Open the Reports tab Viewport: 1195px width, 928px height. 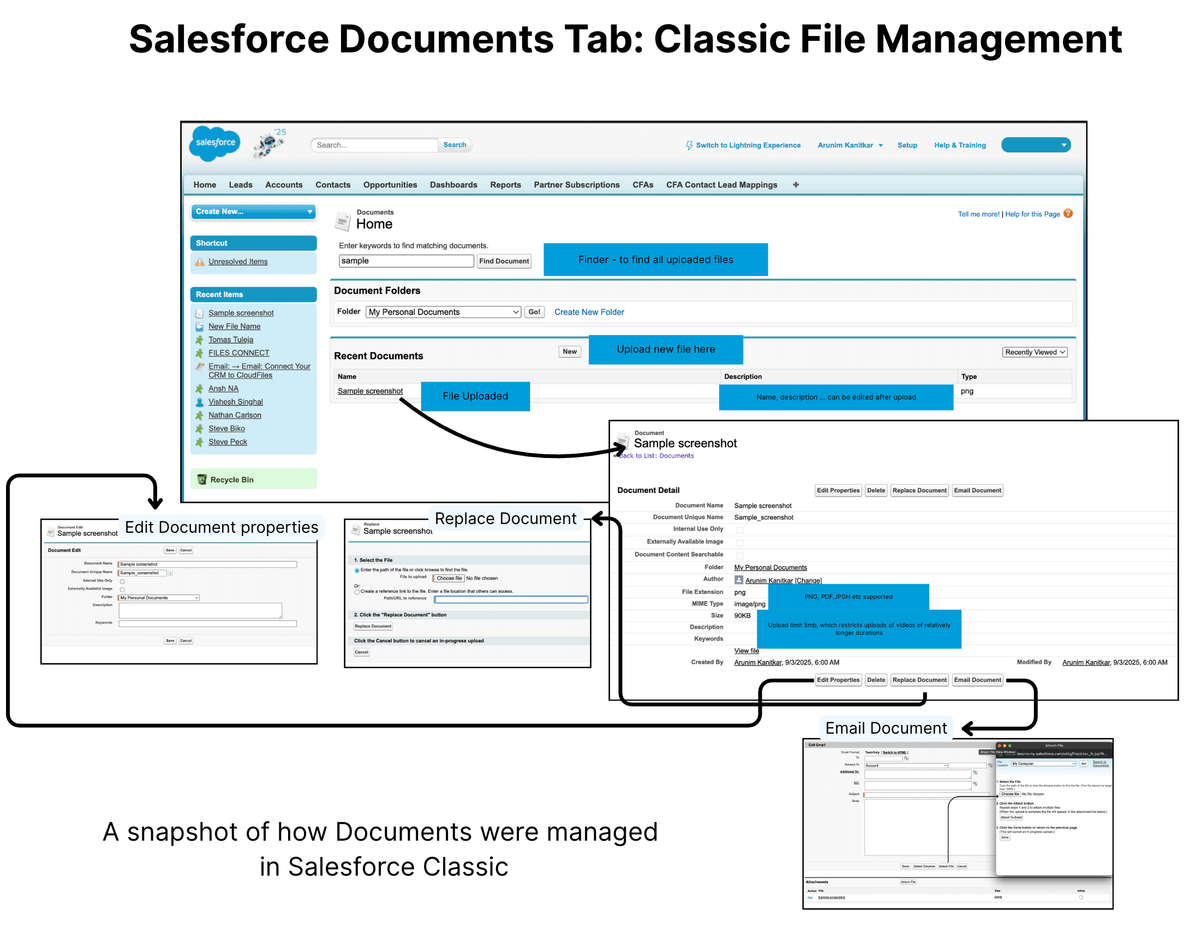[x=506, y=185]
